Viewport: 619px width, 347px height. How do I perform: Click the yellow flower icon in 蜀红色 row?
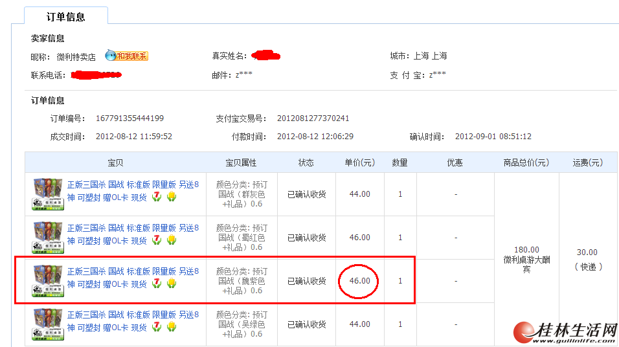[x=172, y=240]
